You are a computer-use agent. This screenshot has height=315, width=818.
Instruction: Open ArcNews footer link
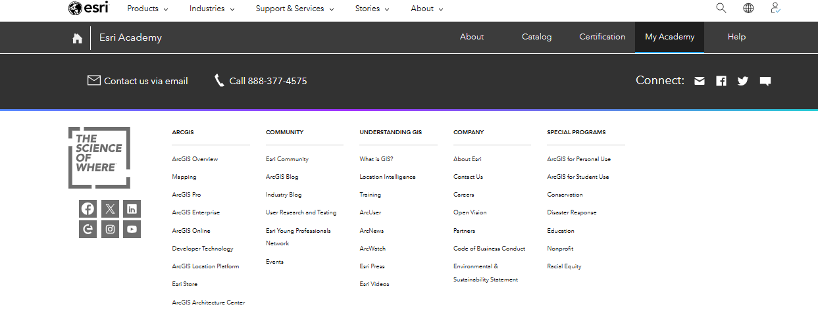tap(371, 231)
